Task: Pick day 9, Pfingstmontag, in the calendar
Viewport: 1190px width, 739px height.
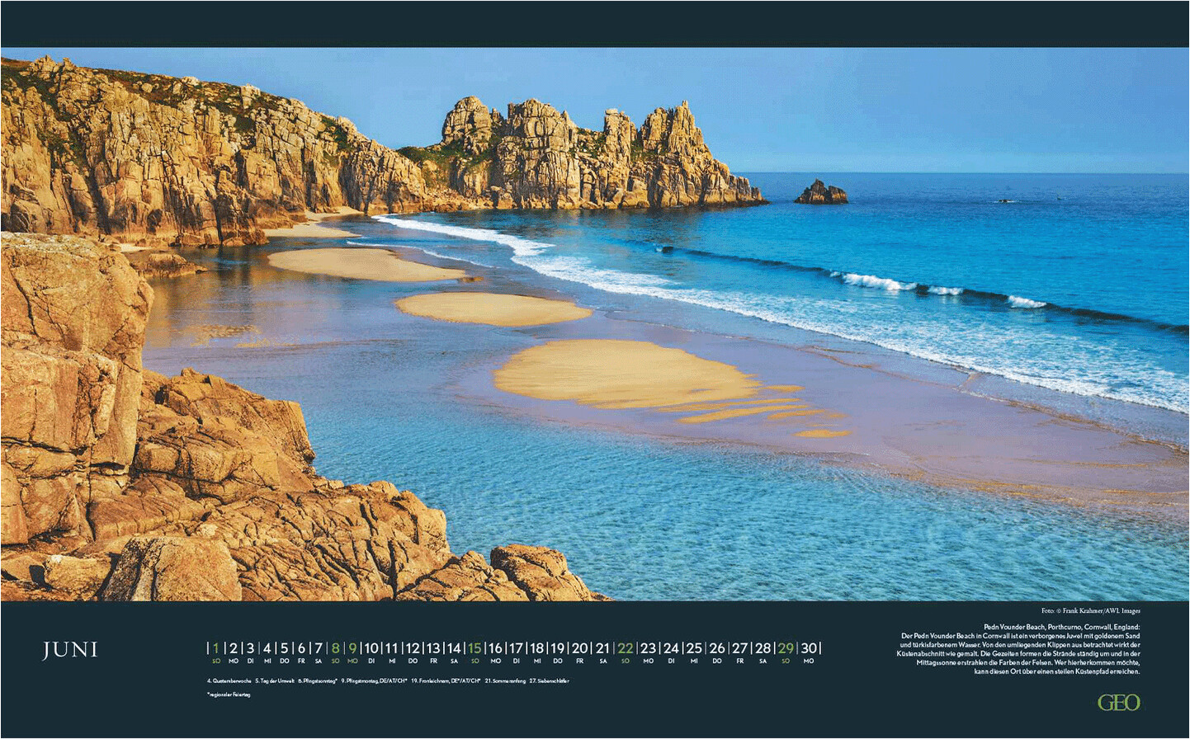Action: point(352,648)
